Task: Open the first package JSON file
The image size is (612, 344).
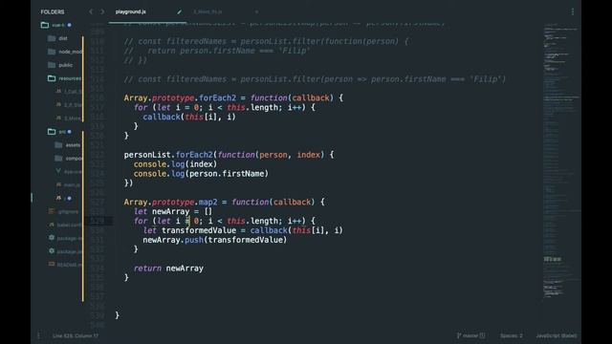Action: pyautogui.click(x=66, y=238)
